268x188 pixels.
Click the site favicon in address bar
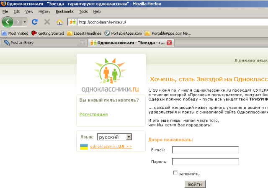72,22
